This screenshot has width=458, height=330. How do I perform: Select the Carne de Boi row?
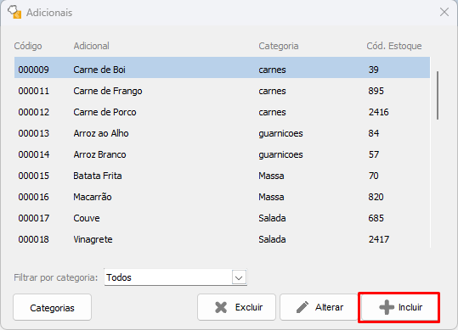tap(222, 68)
